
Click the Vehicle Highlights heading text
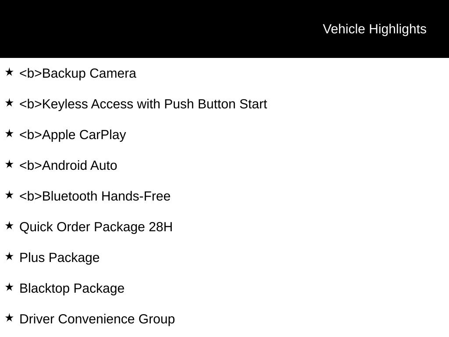pyautogui.click(x=374, y=29)
